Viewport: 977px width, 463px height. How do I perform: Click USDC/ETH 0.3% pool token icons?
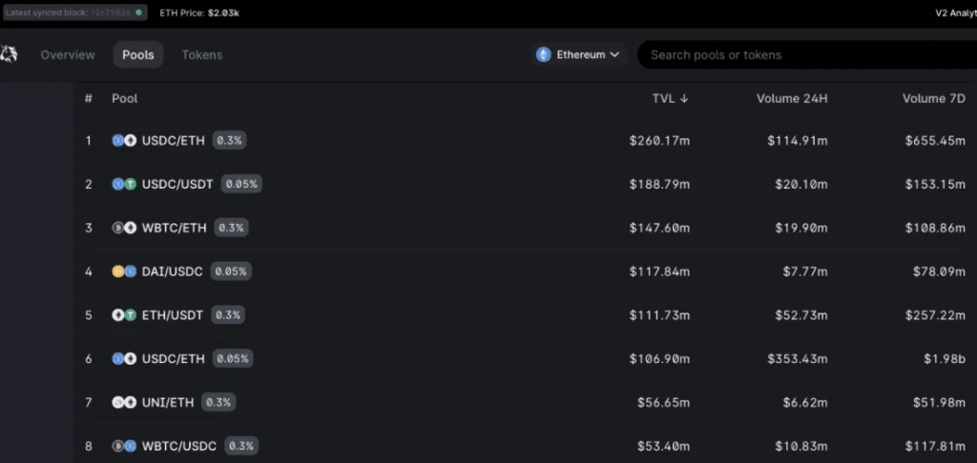point(124,141)
